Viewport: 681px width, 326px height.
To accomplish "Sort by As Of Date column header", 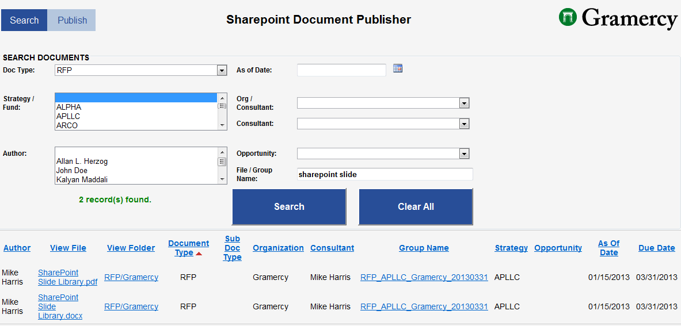I will 609,248.
